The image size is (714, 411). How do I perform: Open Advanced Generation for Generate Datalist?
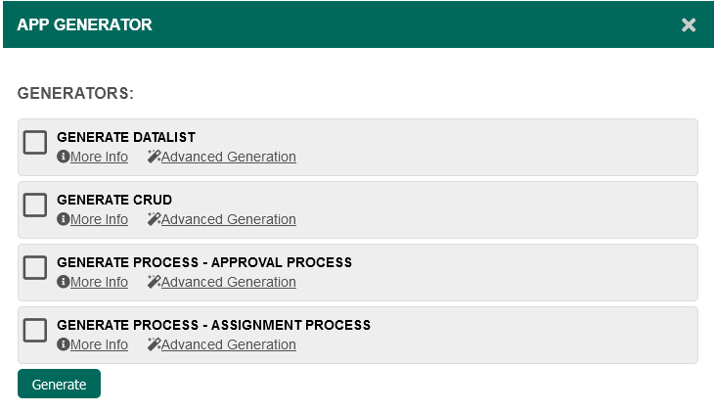(x=228, y=158)
